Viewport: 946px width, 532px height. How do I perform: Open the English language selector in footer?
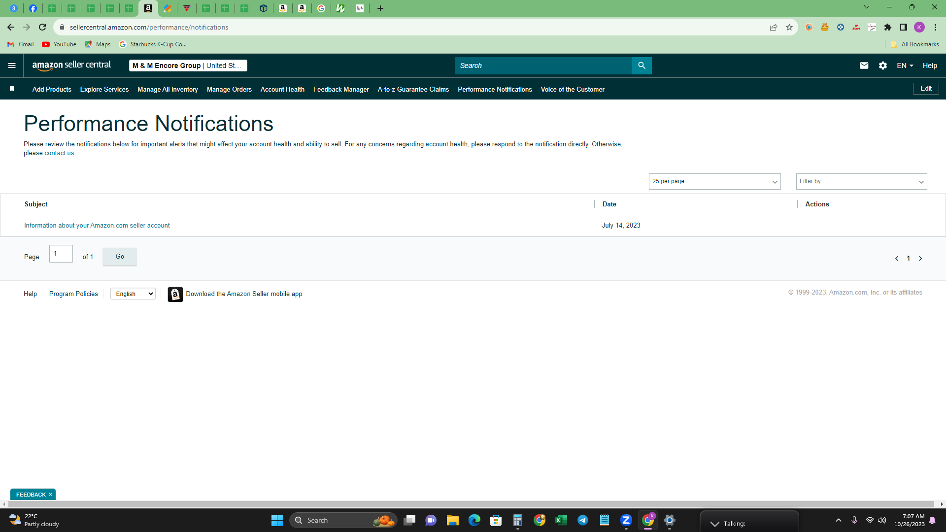tap(133, 294)
